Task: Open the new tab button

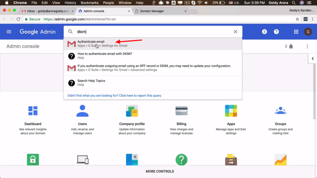Action: 194,11
